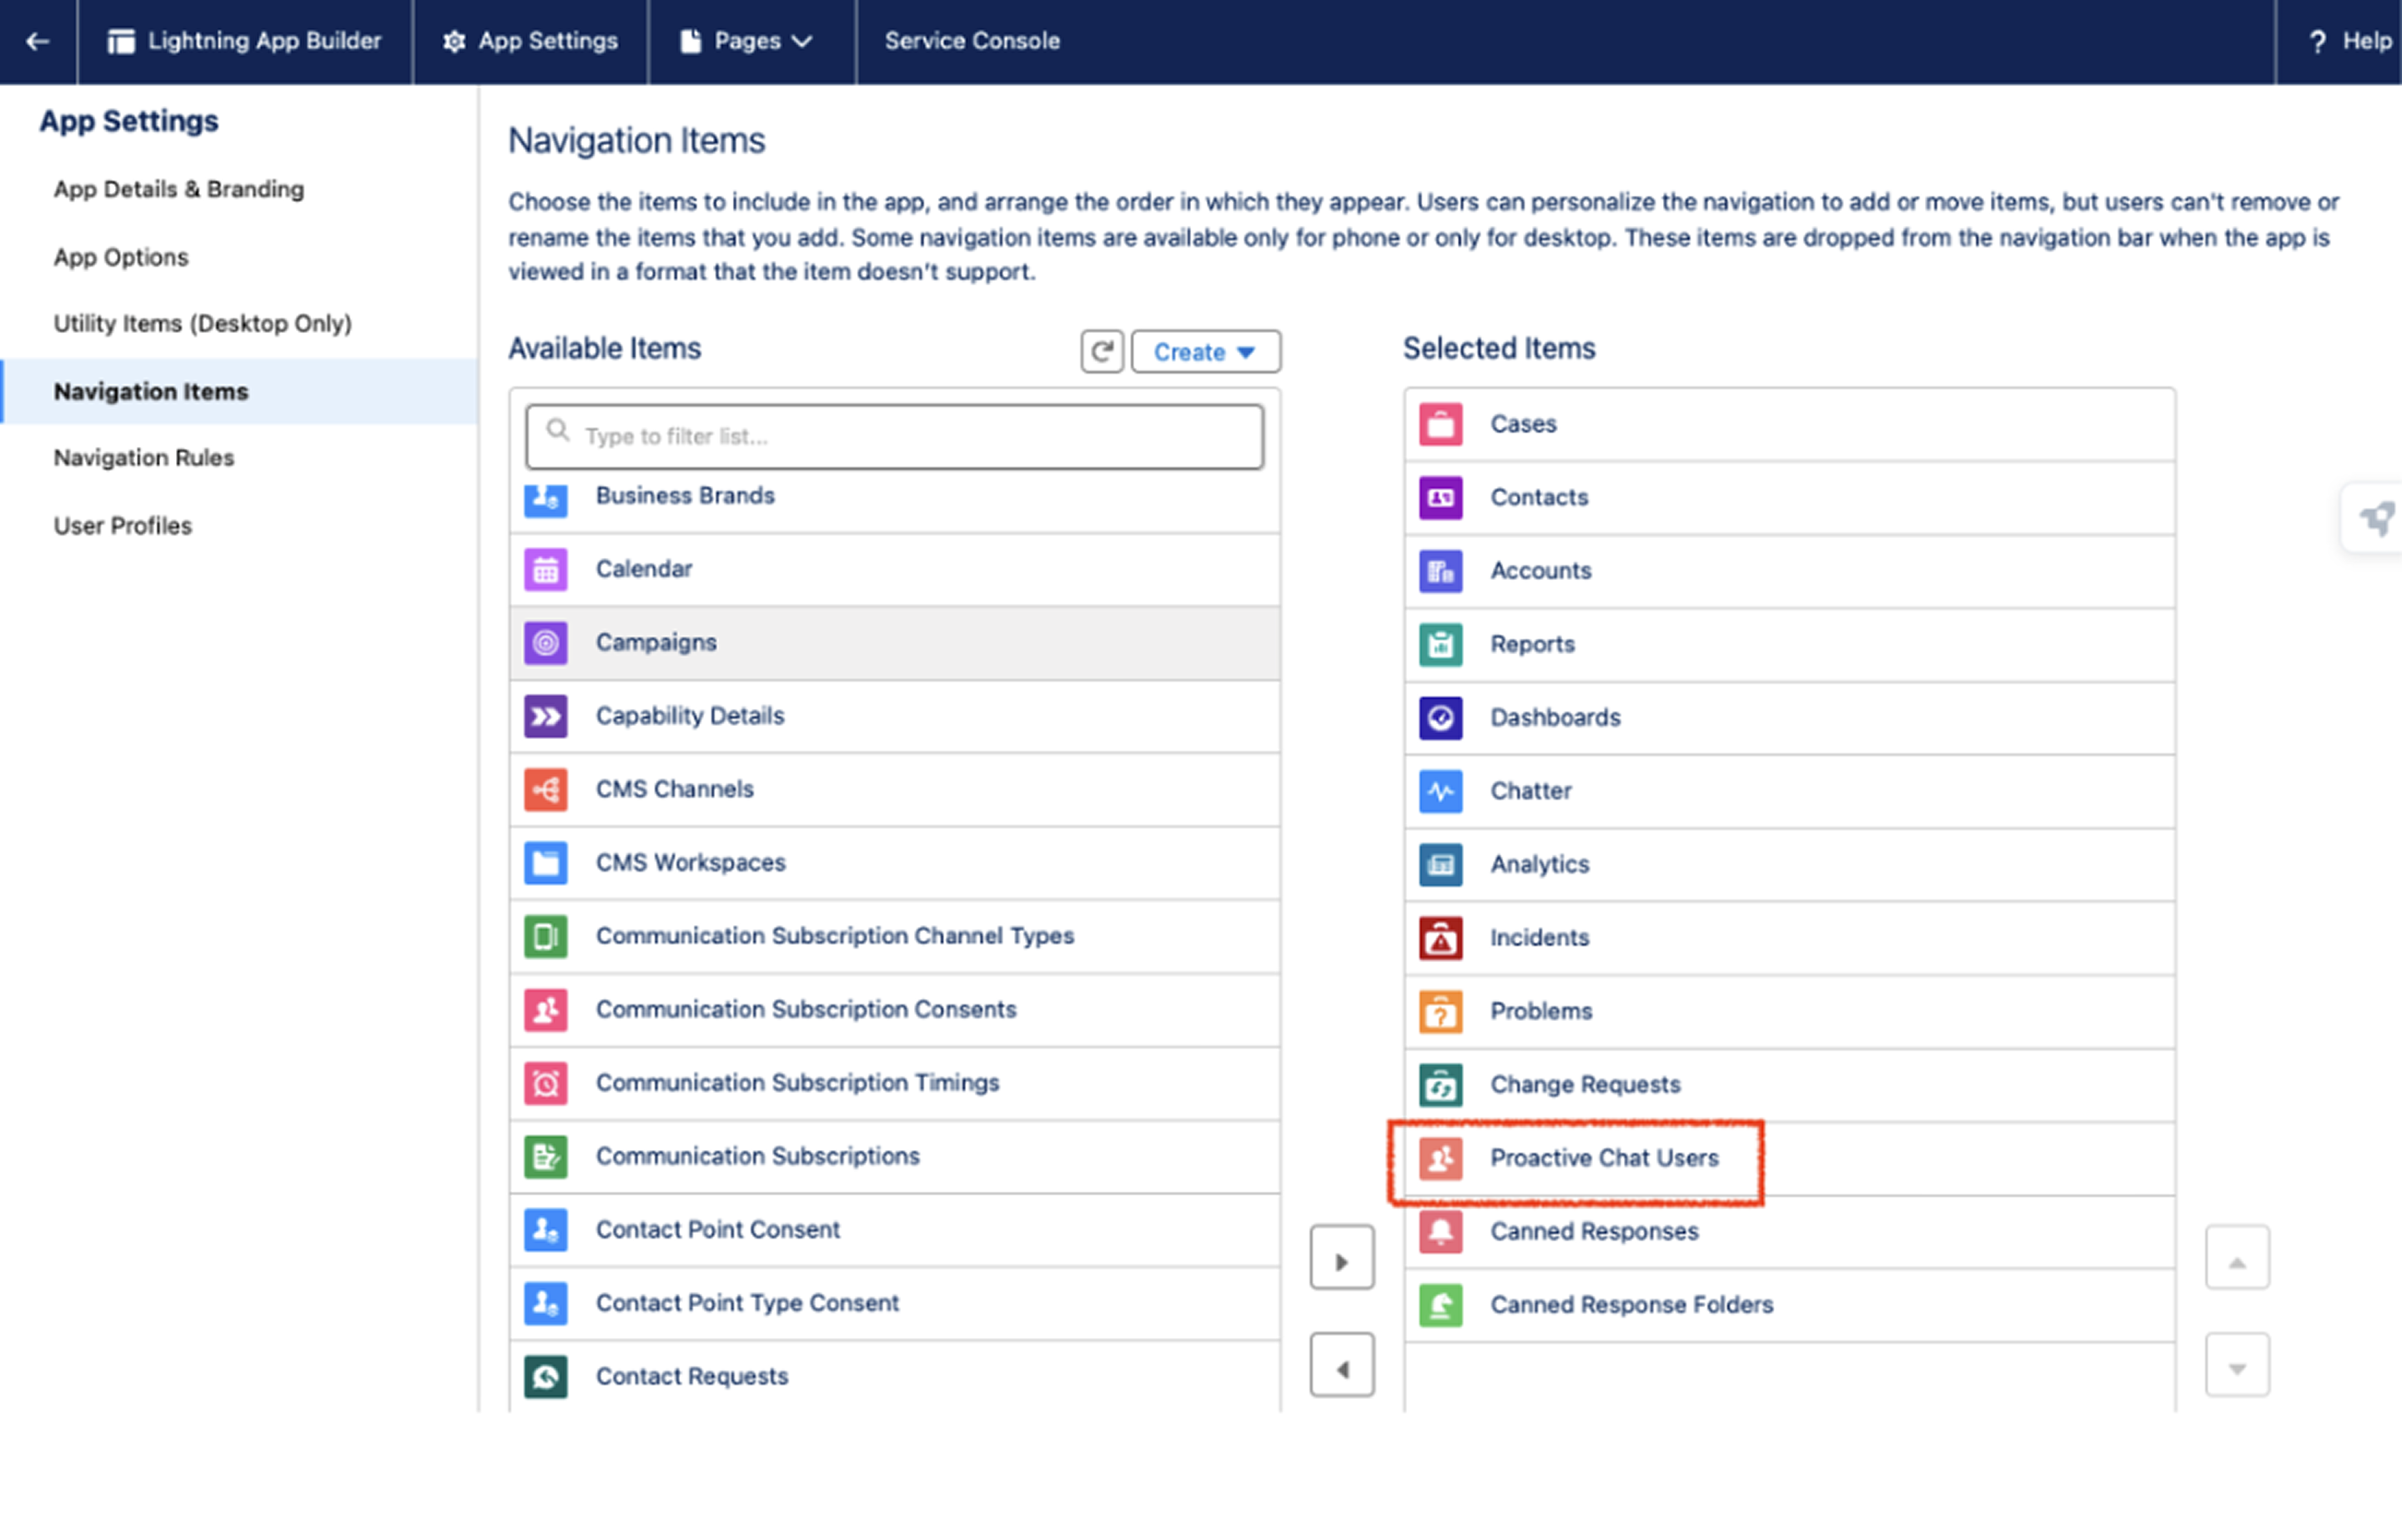Move selected item up in list
The image size is (2402, 1529).
click(x=2238, y=1260)
